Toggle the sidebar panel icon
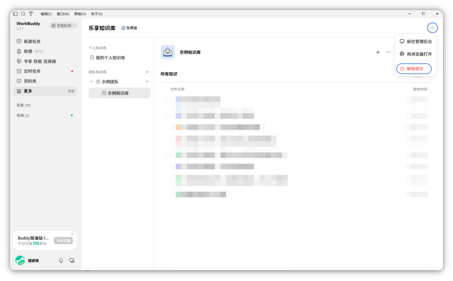The image size is (453, 281). (x=16, y=13)
